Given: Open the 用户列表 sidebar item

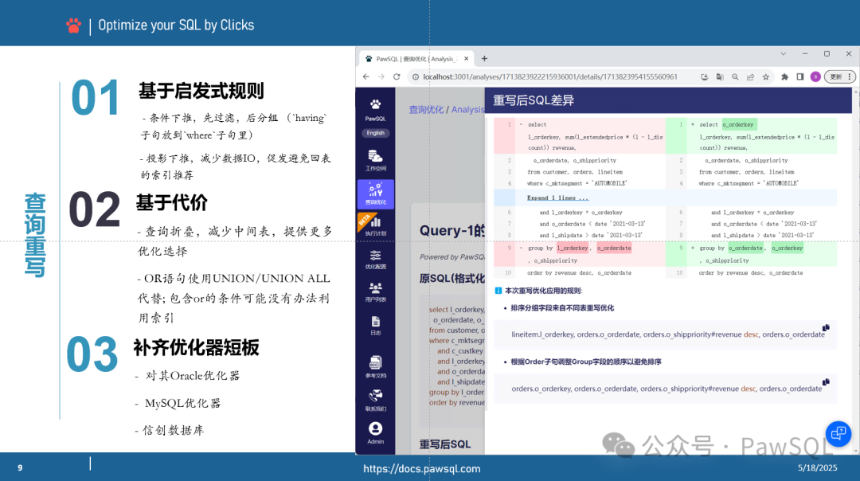Looking at the screenshot, I should click(x=375, y=292).
